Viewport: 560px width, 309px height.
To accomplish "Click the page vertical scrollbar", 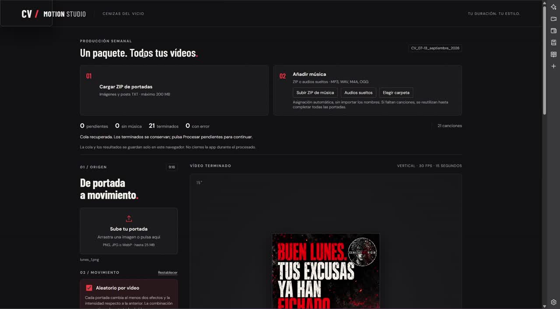I will pyautogui.click(x=544, y=61).
